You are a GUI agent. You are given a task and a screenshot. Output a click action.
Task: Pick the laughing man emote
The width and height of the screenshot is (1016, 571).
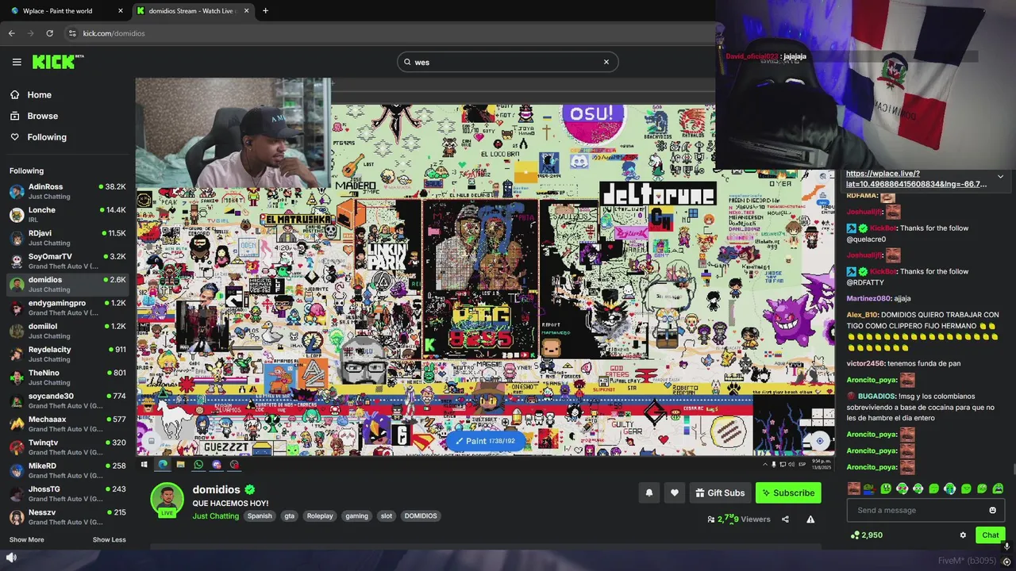coord(854,489)
